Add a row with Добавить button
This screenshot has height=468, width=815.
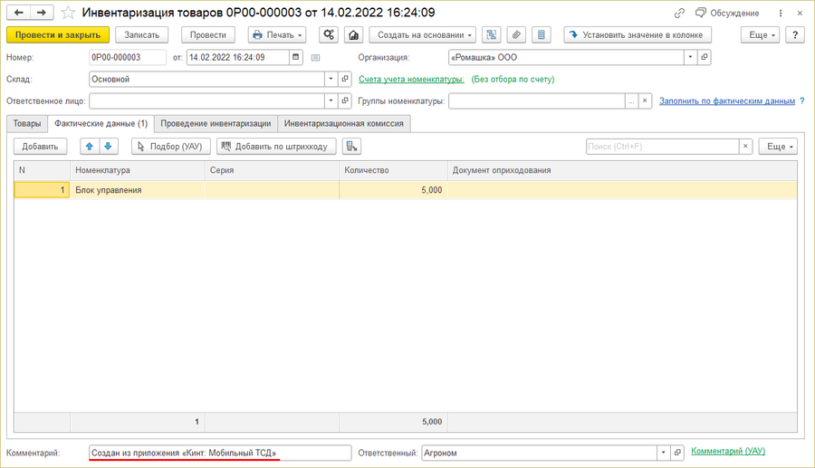click(40, 147)
